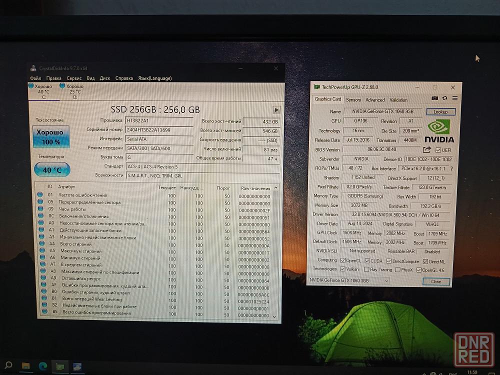The height and width of the screenshot is (375, 500).
Task: Click the GPU-Z screenshot camera icon
Action: 434,98
